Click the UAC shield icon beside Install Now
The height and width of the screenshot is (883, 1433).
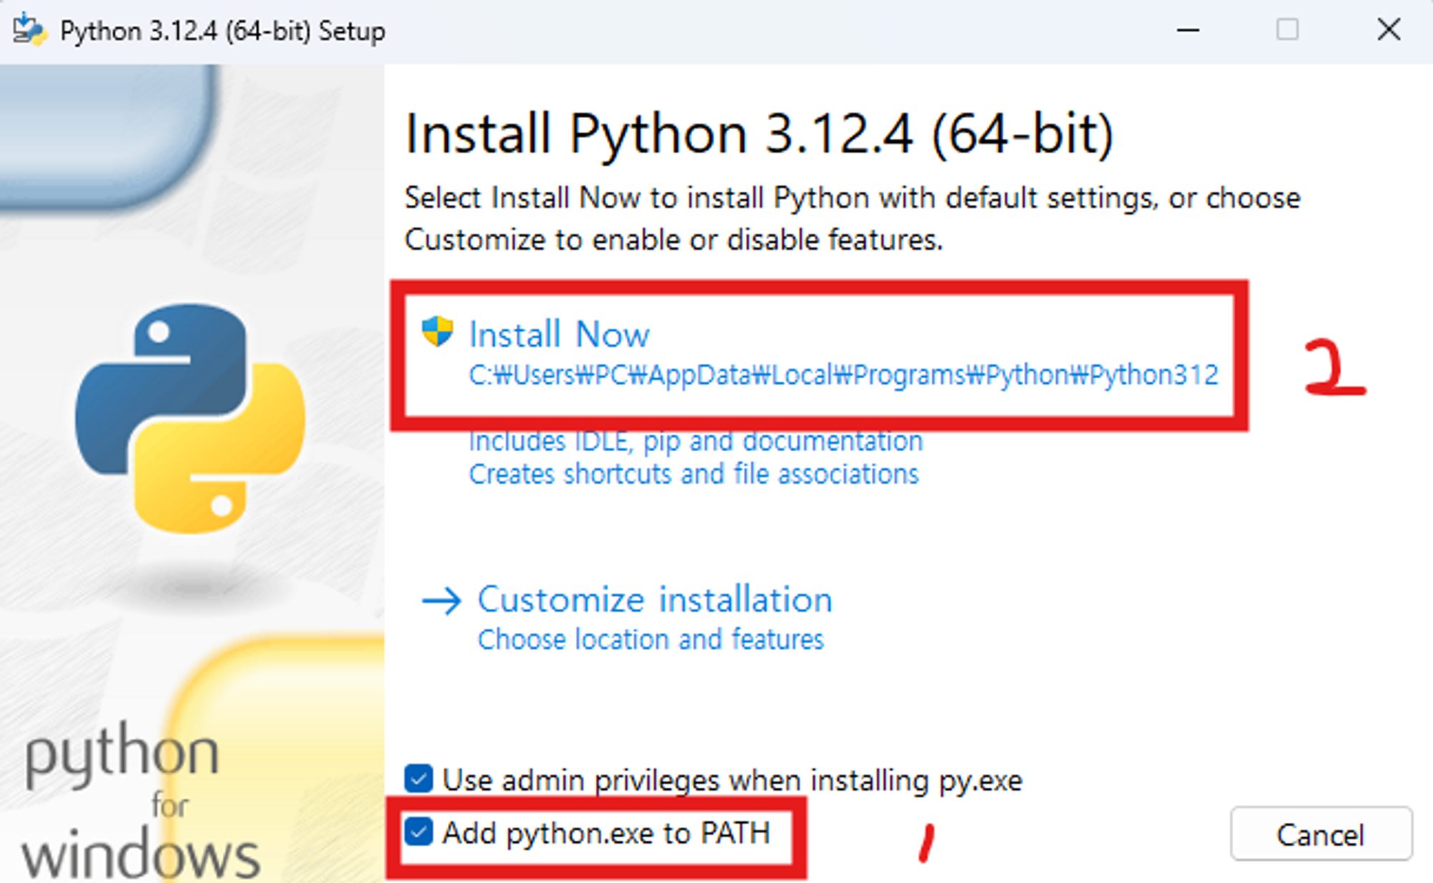[x=437, y=332]
